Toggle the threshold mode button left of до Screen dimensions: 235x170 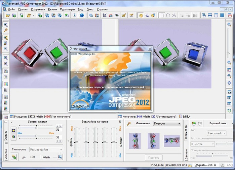[x=14, y=157]
